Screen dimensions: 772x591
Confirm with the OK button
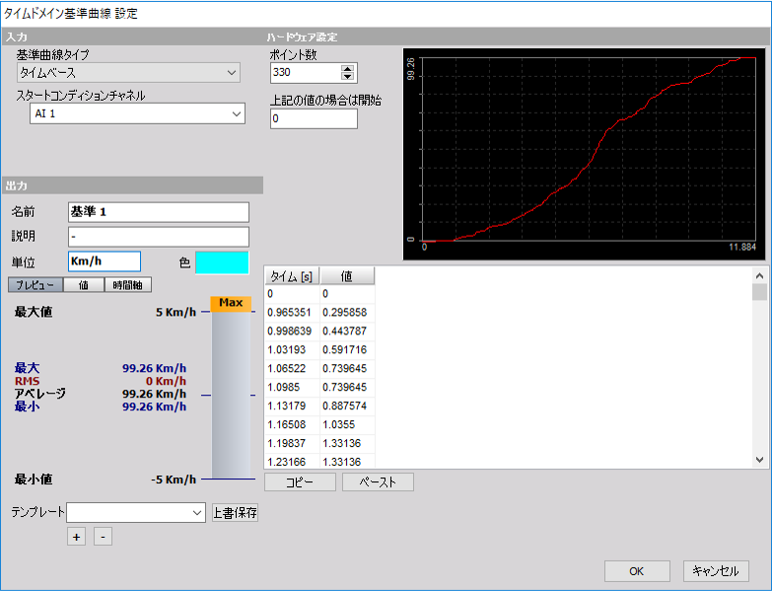coord(637,571)
